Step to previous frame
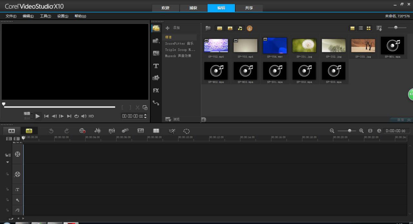The height and width of the screenshot is (224, 413). pyautogui.click(x=54, y=116)
